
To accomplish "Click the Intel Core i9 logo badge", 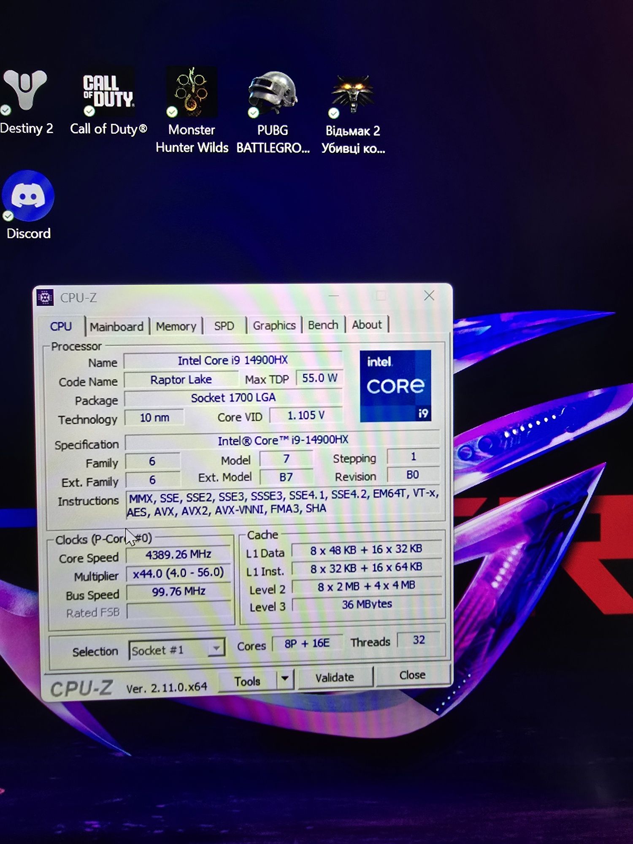I will click(x=395, y=386).
